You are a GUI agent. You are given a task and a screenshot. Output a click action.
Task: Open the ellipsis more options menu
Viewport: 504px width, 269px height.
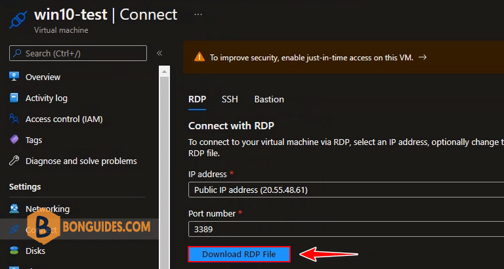coord(198,14)
